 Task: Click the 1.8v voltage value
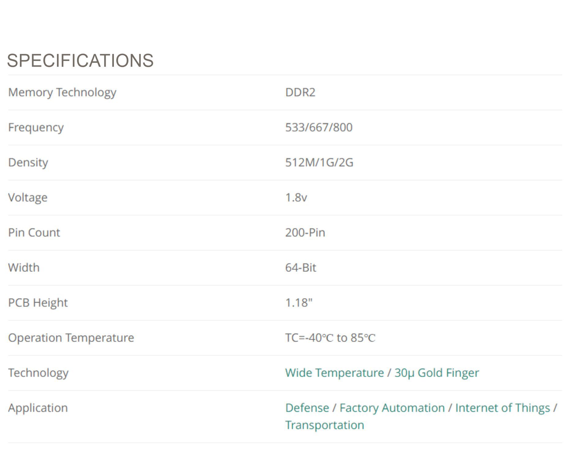click(296, 197)
